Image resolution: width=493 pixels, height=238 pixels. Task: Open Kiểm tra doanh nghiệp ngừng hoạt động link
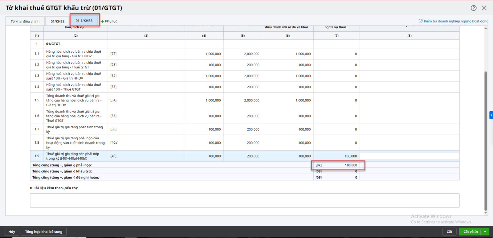453,21
